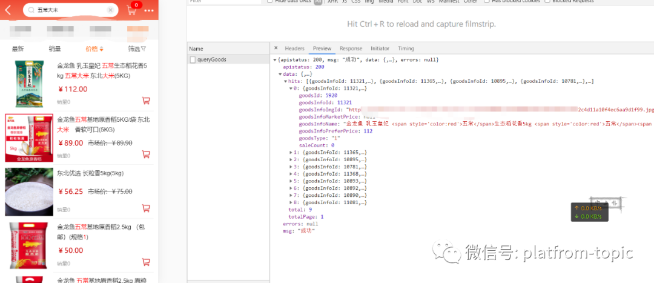Expand hits item 8 goodsInfoId 11081

[291, 202]
